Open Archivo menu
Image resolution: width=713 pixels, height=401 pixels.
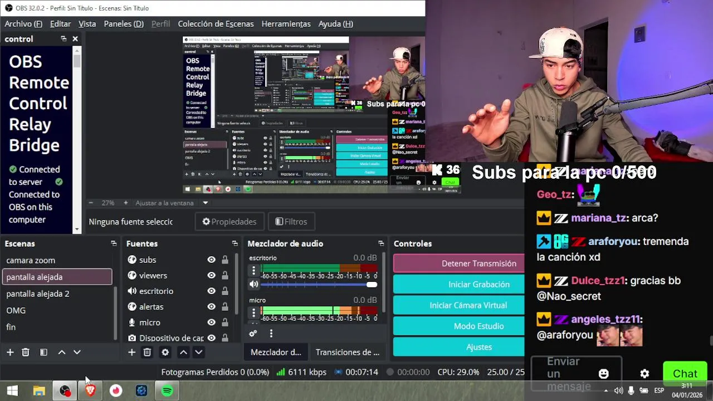coord(23,23)
